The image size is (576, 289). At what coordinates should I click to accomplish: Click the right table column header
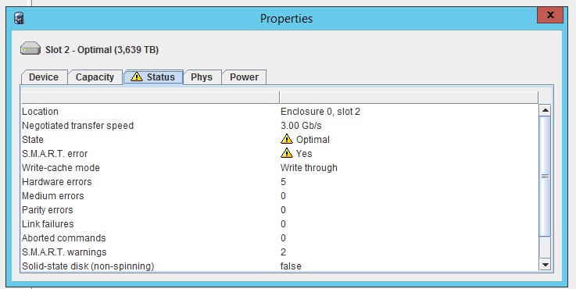[409, 98]
